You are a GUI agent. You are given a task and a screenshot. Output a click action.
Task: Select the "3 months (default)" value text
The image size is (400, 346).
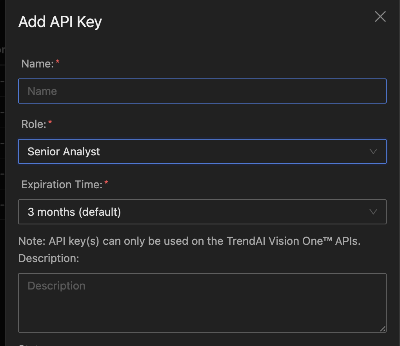click(74, 212)
